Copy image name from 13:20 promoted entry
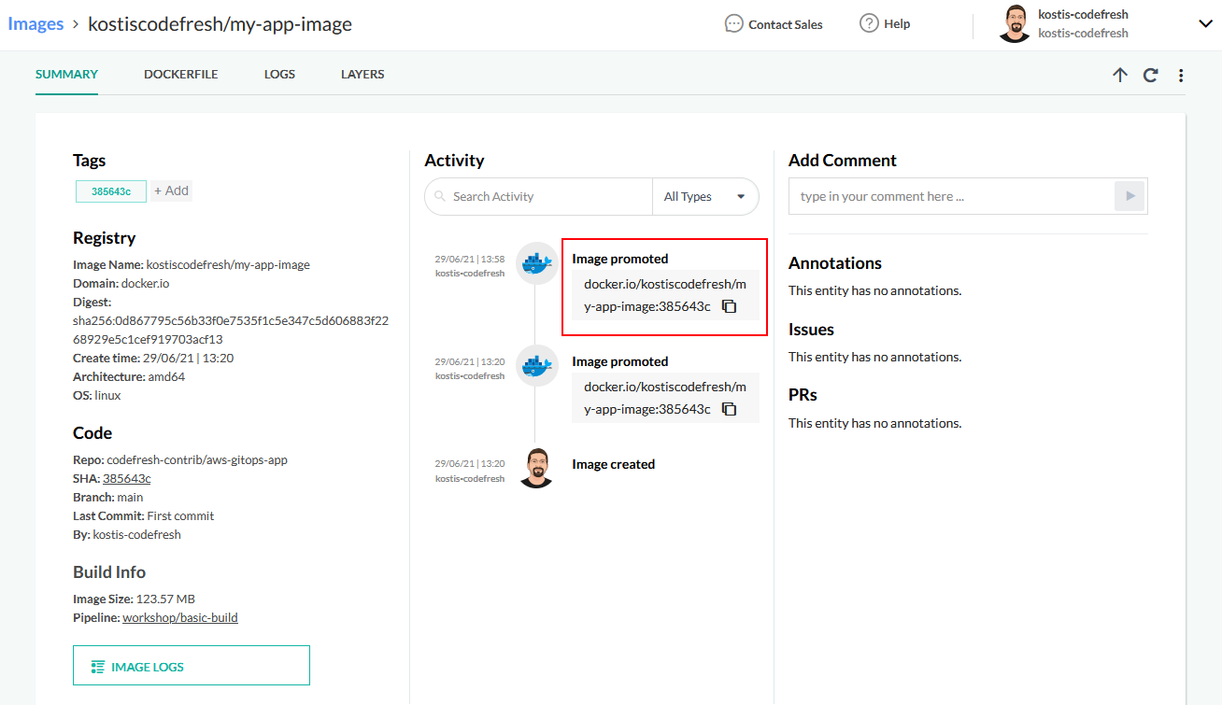This screenshot has height=705, width=1222. (730, 409)
